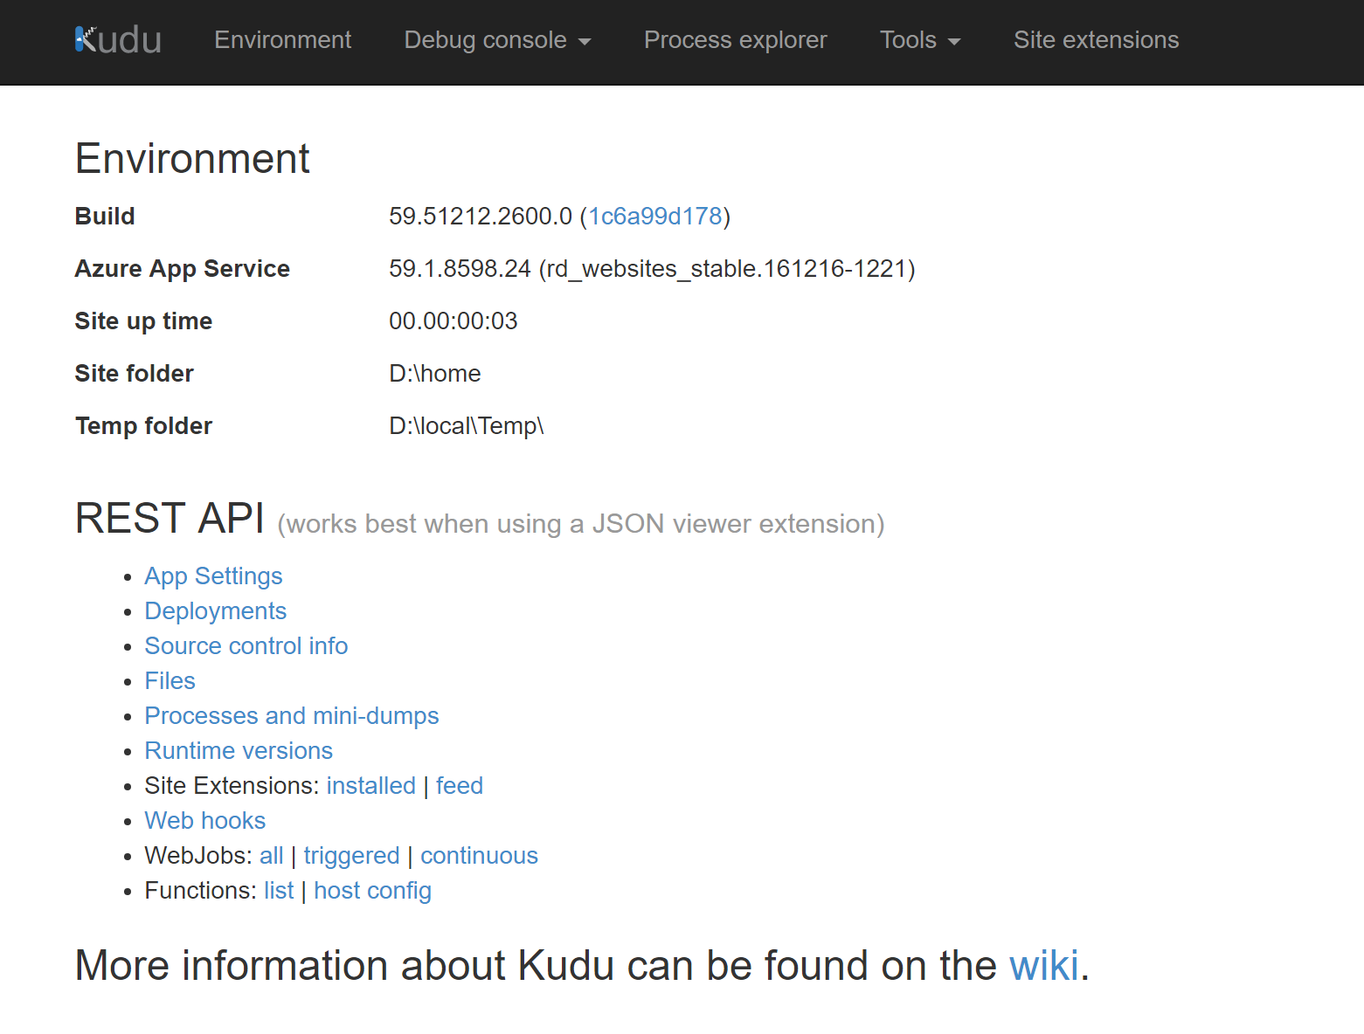The height and width of the screenshot is (1034, 1364).
Task: Open Process explorer from the navbar
Action: click(735, 40)
